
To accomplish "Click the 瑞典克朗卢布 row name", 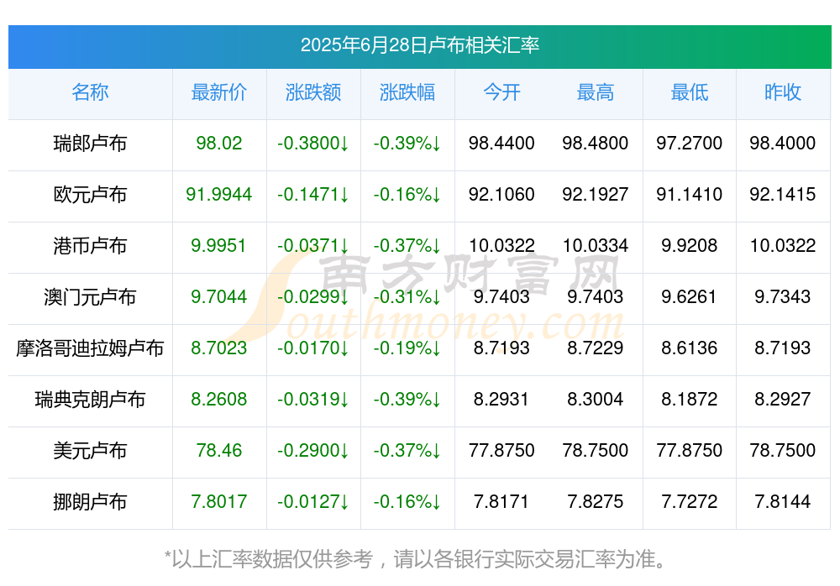I will [x=90, y=399].
